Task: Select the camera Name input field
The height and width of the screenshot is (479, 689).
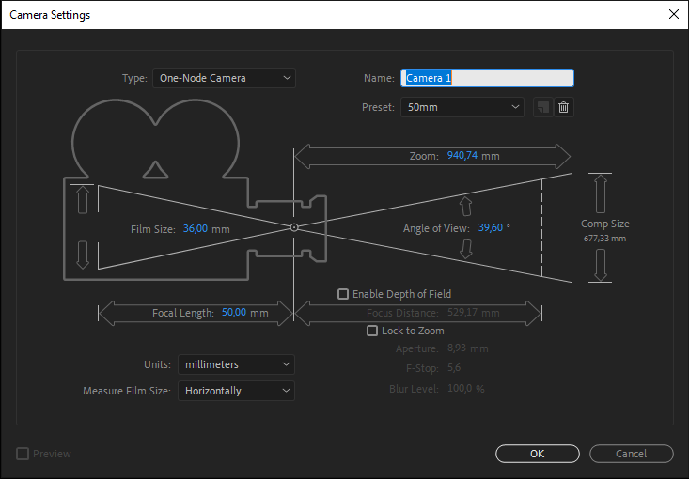Action: pyautogui.click(x=487, y=78)
